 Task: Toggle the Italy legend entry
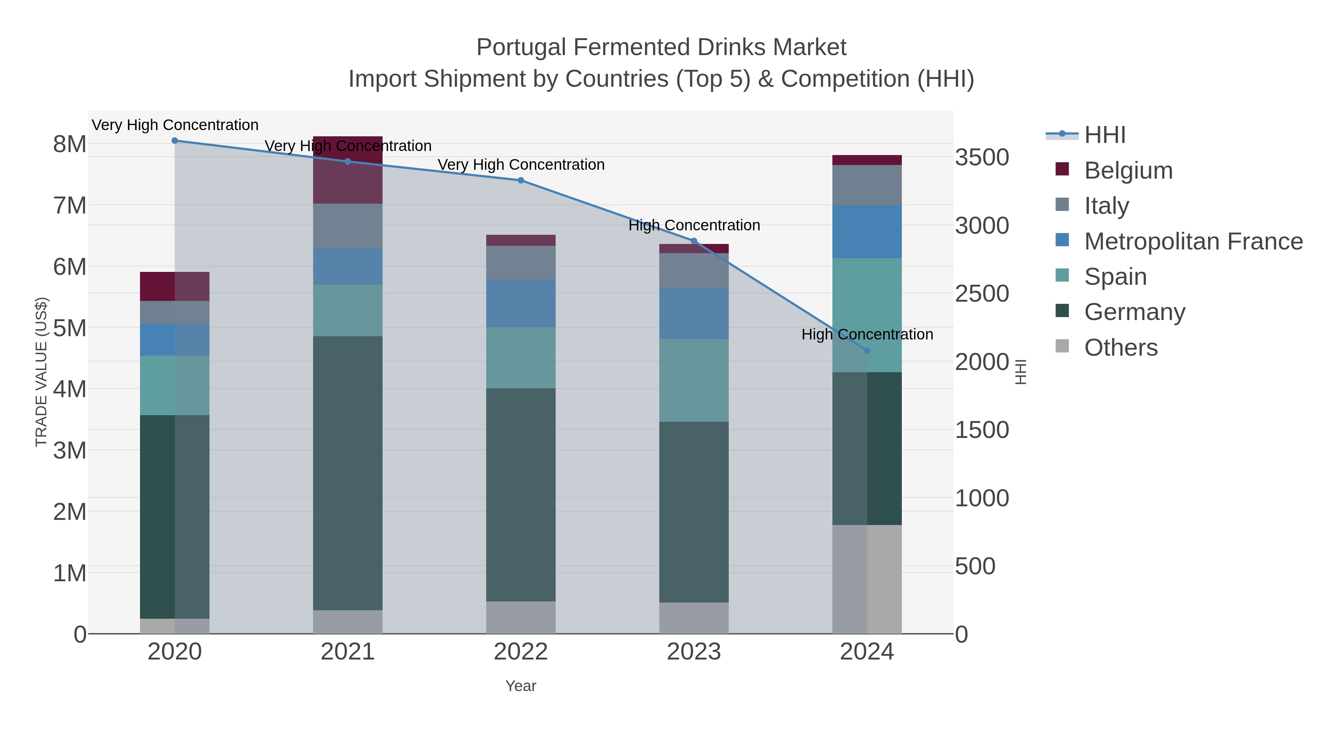1092,205
